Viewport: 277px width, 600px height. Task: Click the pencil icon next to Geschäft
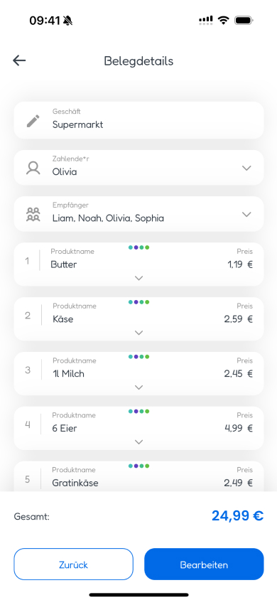click(x=33, y=121)
